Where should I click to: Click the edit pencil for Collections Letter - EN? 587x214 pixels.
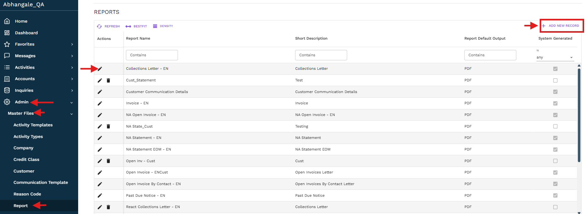(100, 69)
